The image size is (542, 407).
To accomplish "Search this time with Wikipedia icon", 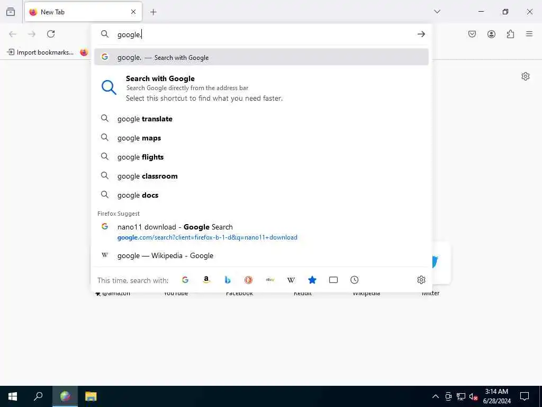I will 291,280.
